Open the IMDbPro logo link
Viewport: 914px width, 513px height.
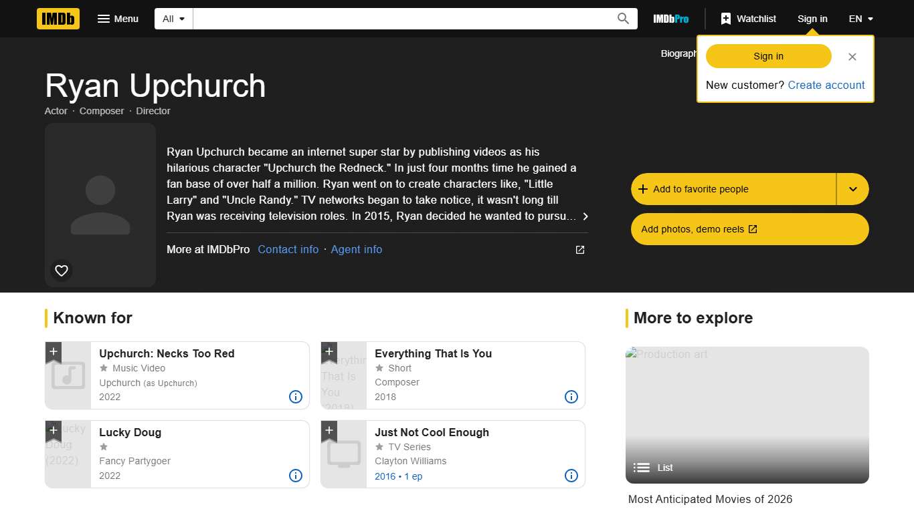pos(670,19)
